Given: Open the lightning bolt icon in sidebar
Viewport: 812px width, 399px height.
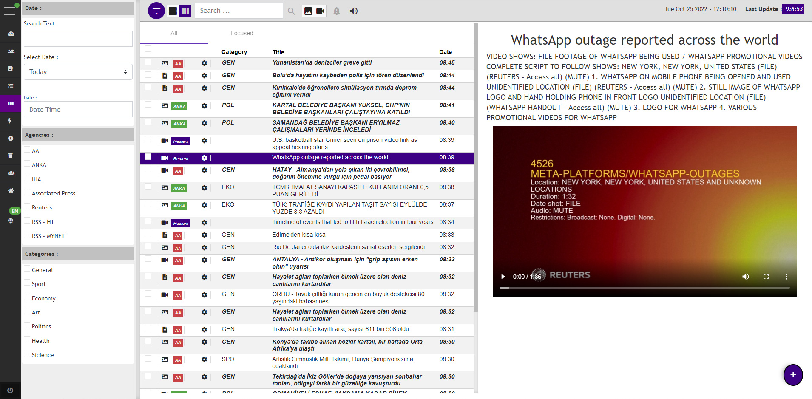Looking at the screenshot, I should pyautogui.click(x=11, y=121).
